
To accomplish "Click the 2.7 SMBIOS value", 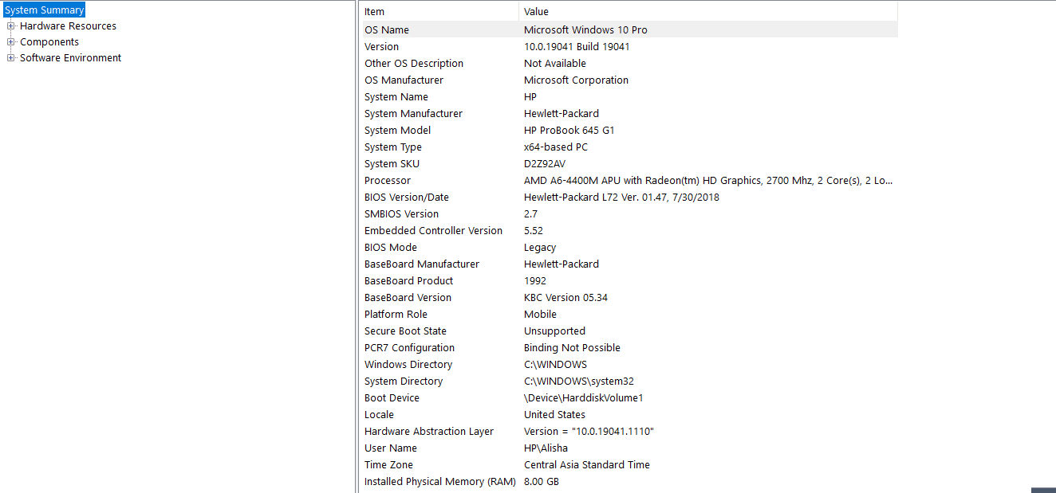I will coord(530,213).
